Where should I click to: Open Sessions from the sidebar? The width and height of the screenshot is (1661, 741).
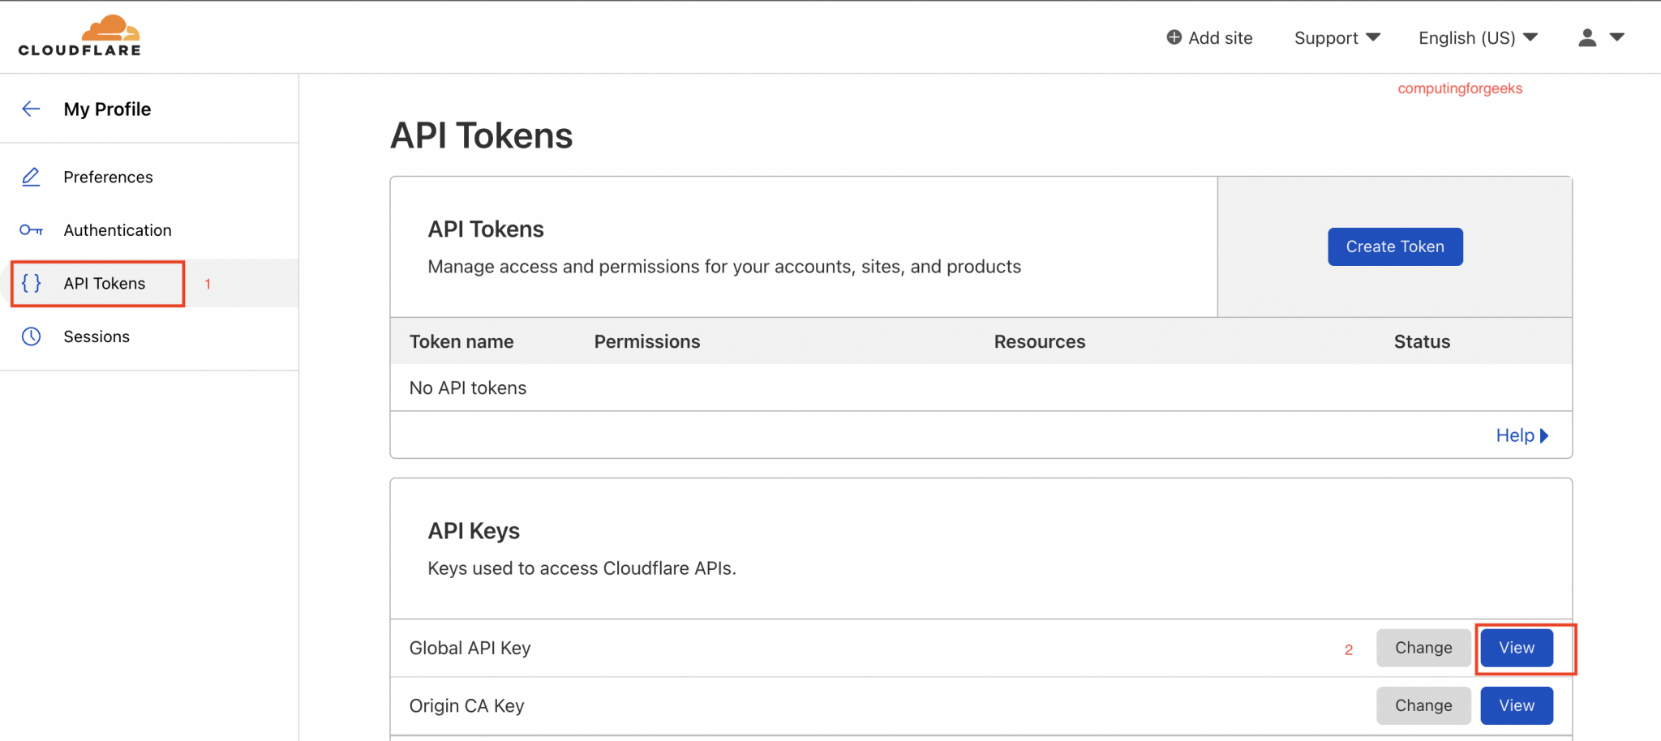[97, 336]
